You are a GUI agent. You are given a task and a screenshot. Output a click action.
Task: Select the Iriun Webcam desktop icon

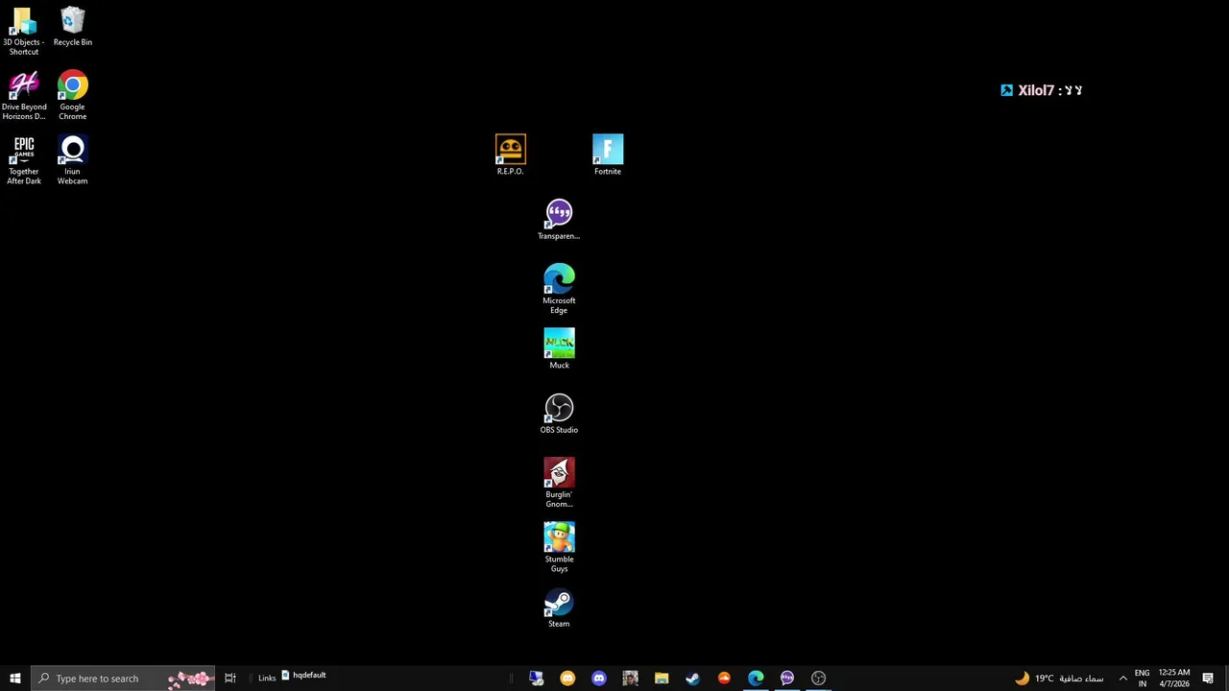72,160
